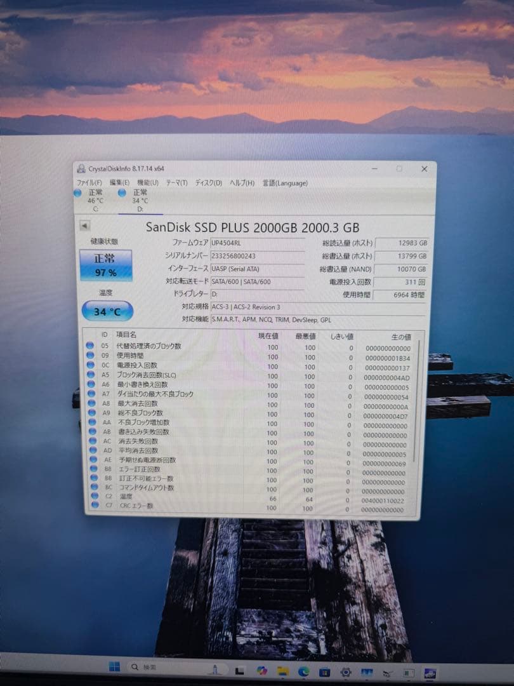Click the status dot for attribute AC
This screenshot has height=686, width=514.
click(93, 441)
